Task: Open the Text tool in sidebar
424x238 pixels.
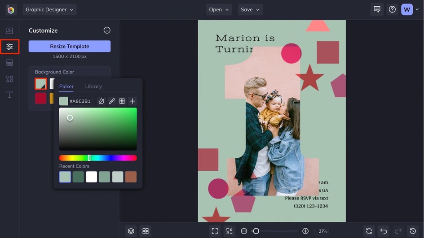Action: point(9,95)
